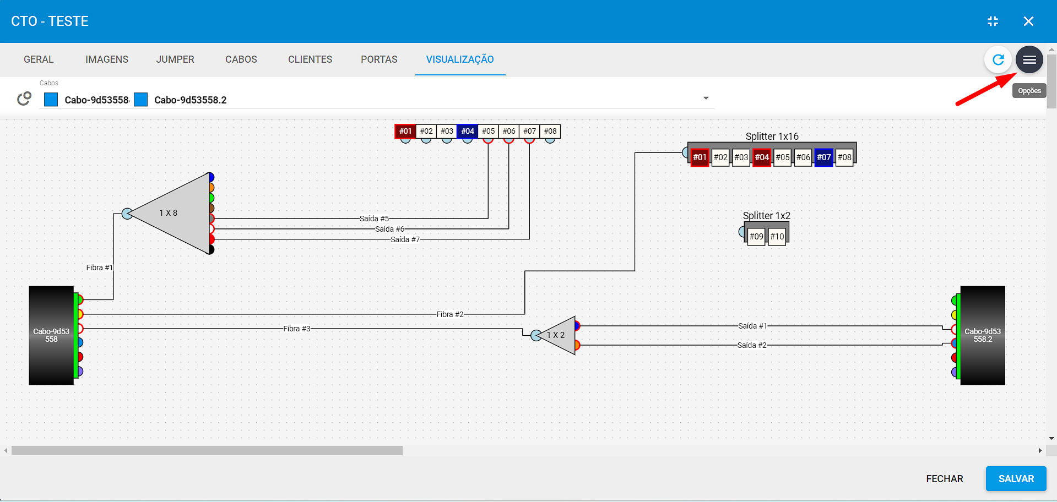Screen dimensions: 1057x502
Task: Open the PORTAS tab
Action: click(379, 59)
